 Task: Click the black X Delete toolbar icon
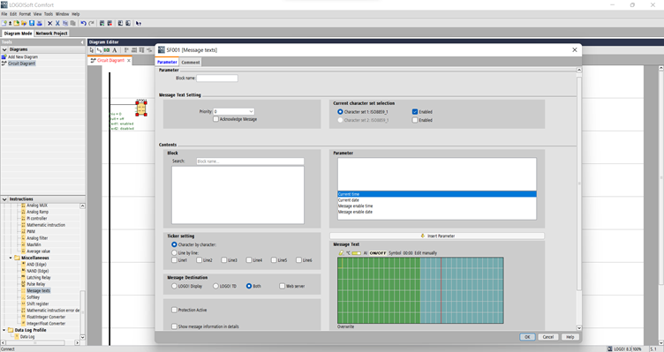[x=49, y=23]
